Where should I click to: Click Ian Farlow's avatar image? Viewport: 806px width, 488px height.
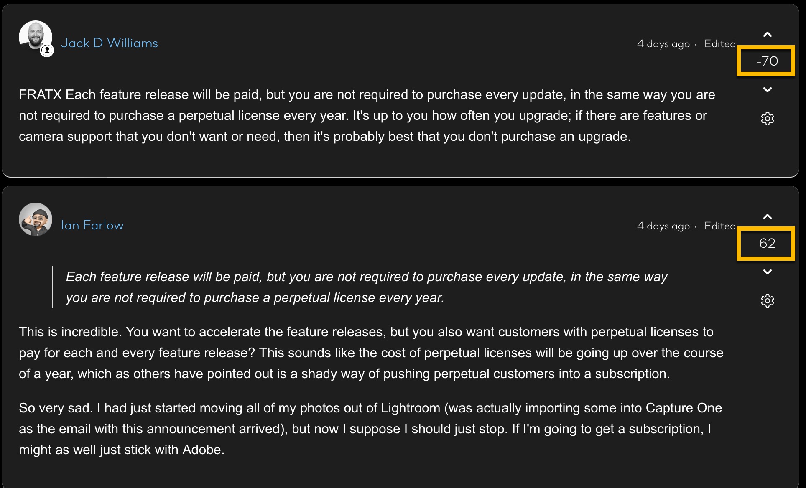pyautogui.click(x=36, y=219)
